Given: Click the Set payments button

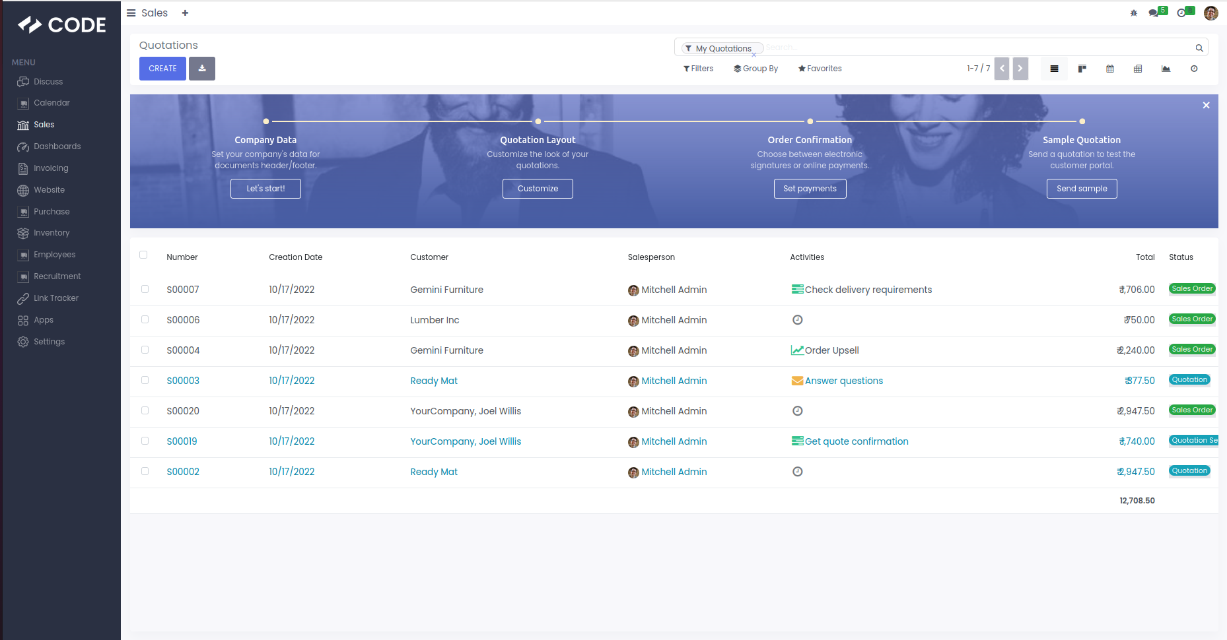Looking at the screenshot, I should pos(810,189).
